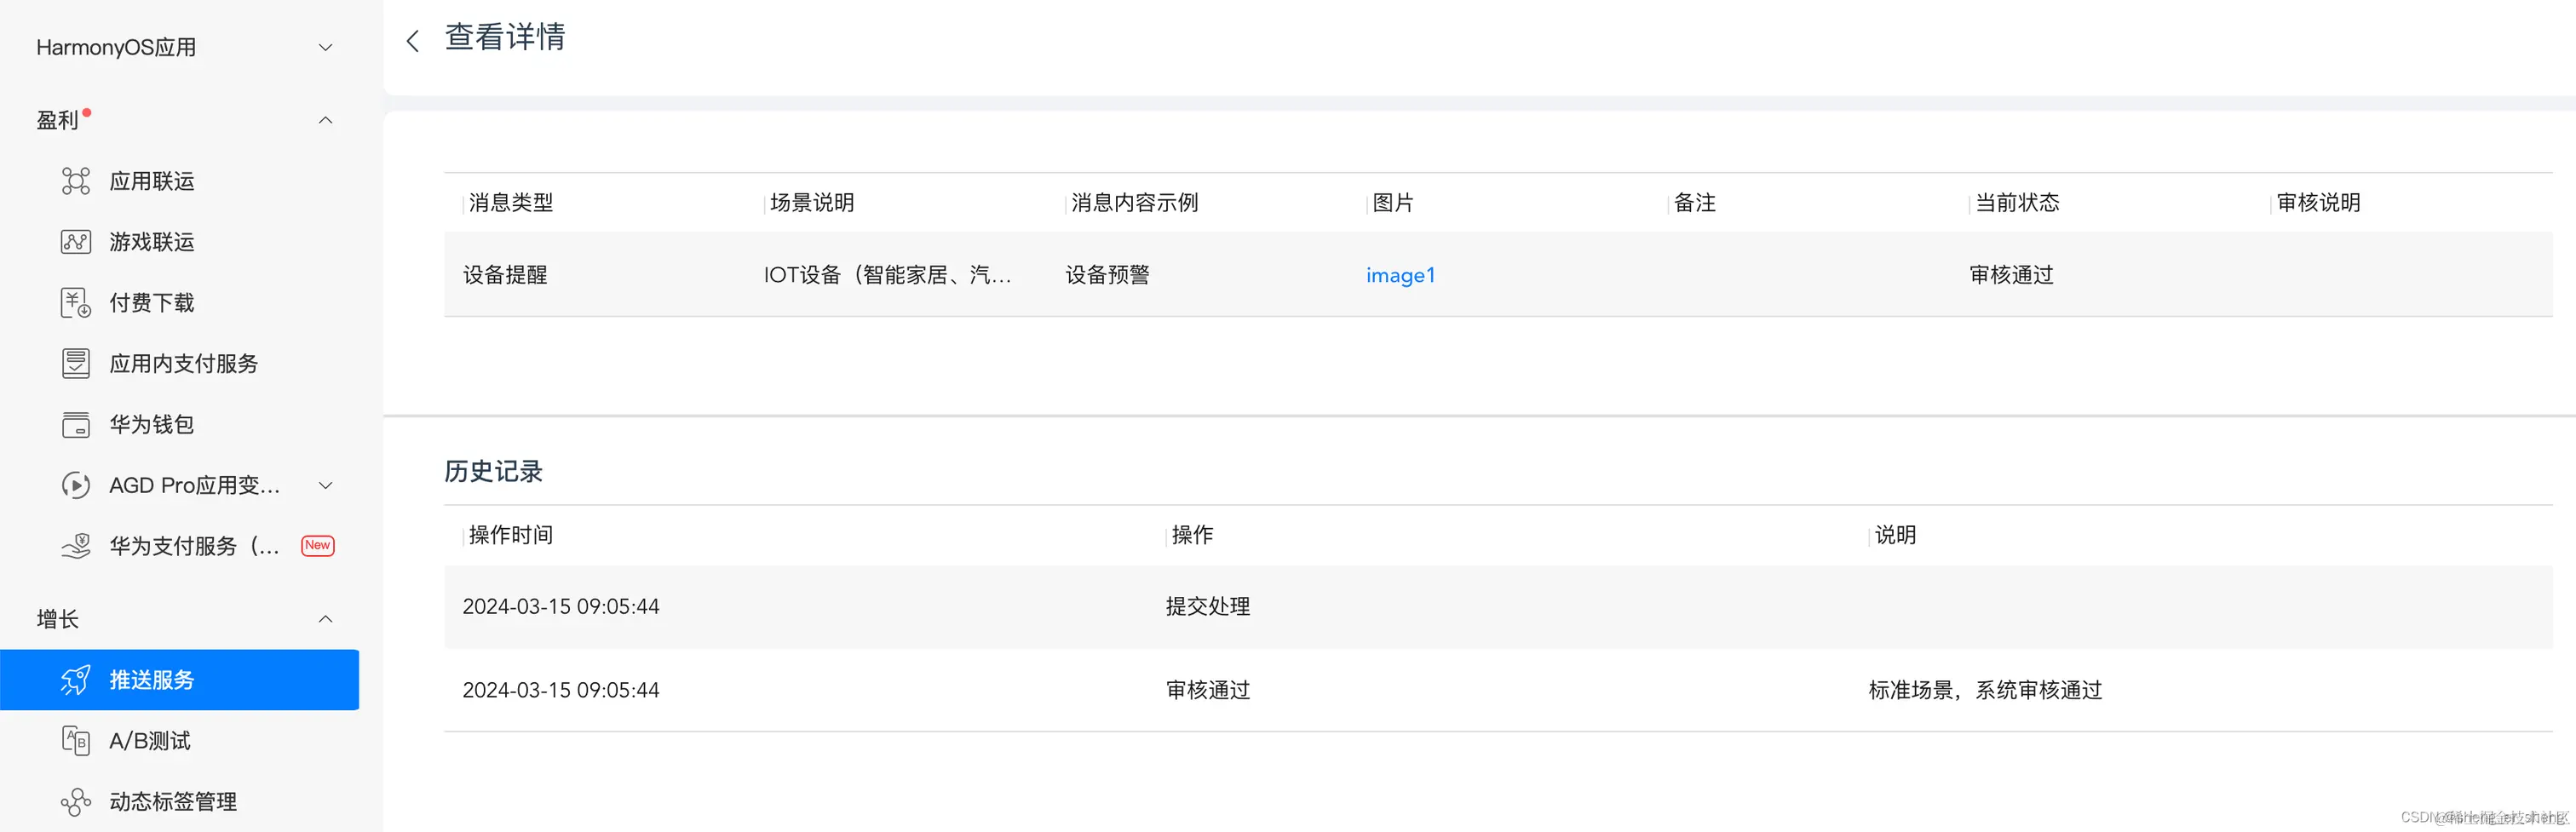Collapse the 增长 section chevron

[325, 619]
